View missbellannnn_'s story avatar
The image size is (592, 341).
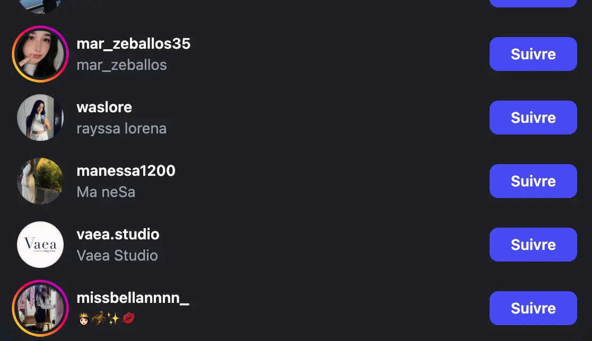pos(40,308)
